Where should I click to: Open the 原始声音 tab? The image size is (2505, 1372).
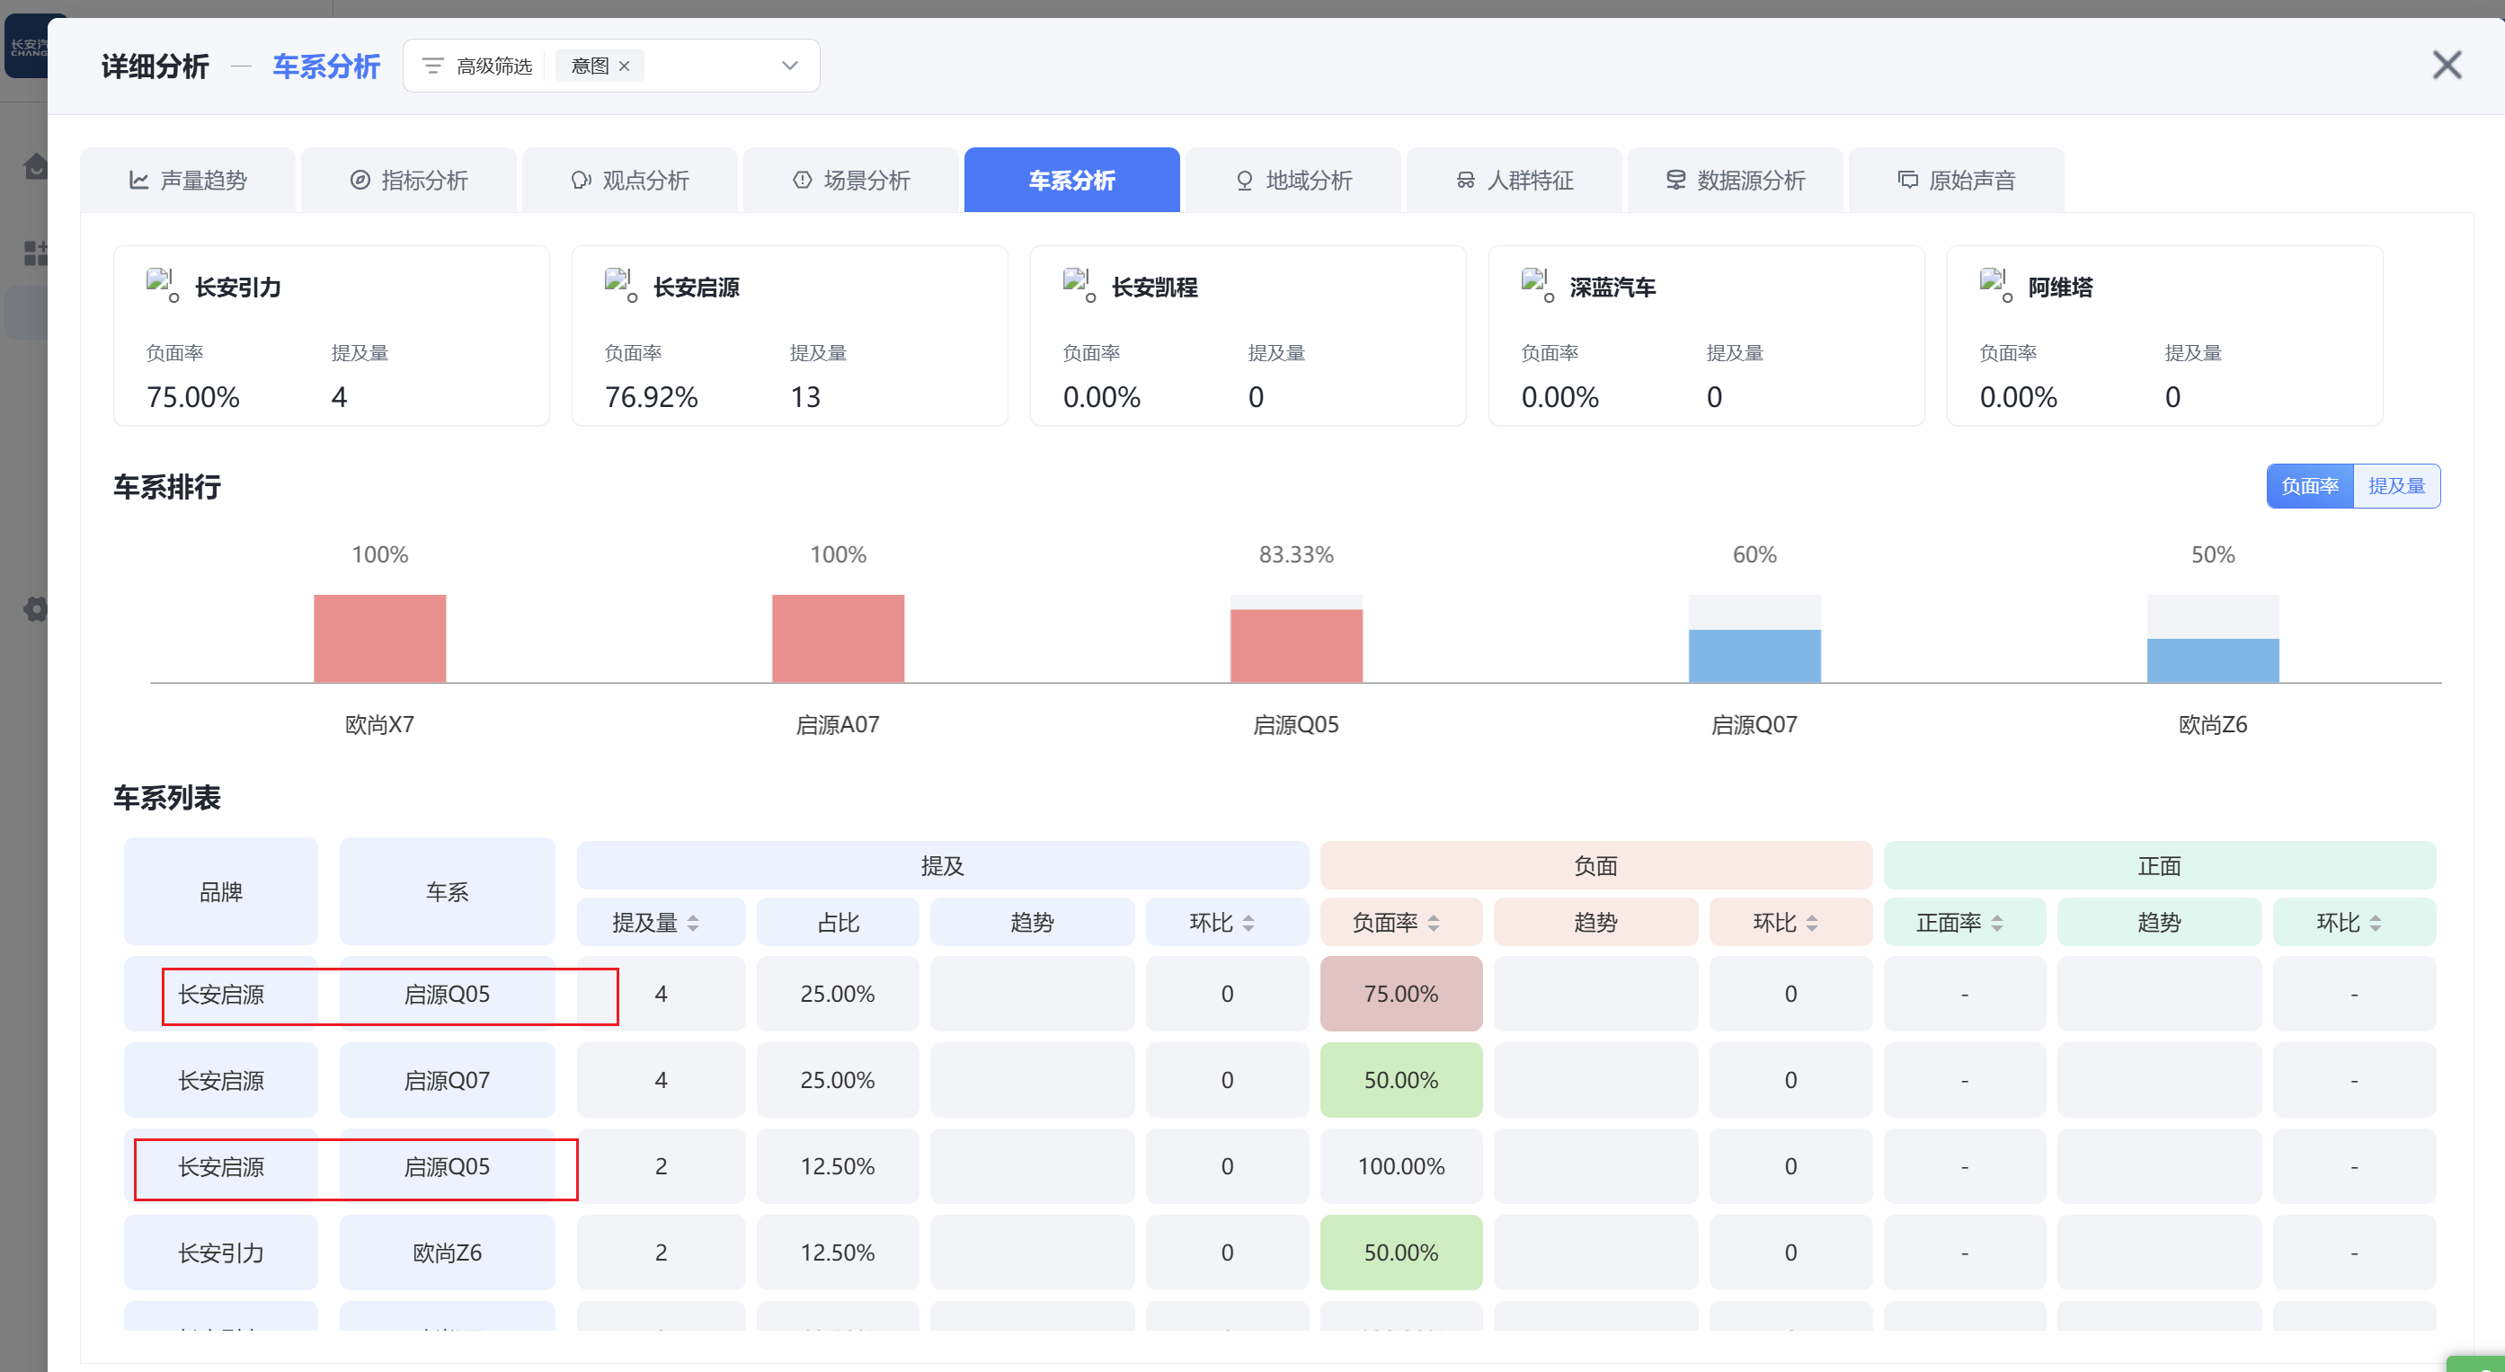pyautogui.click(x=1956, y=180)
